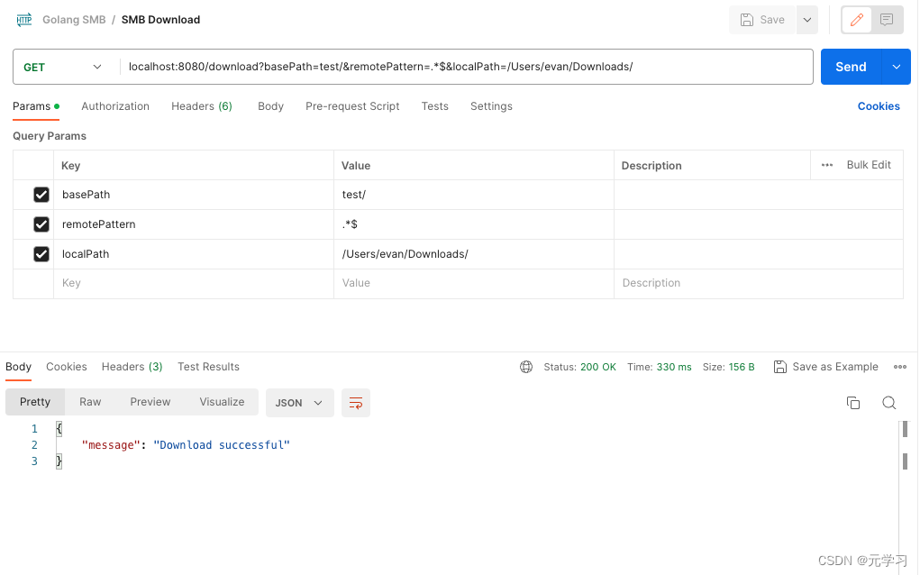Screen dimensions: 920x575
Task: Click the SMB Download request title
Action: click(160, 20)
